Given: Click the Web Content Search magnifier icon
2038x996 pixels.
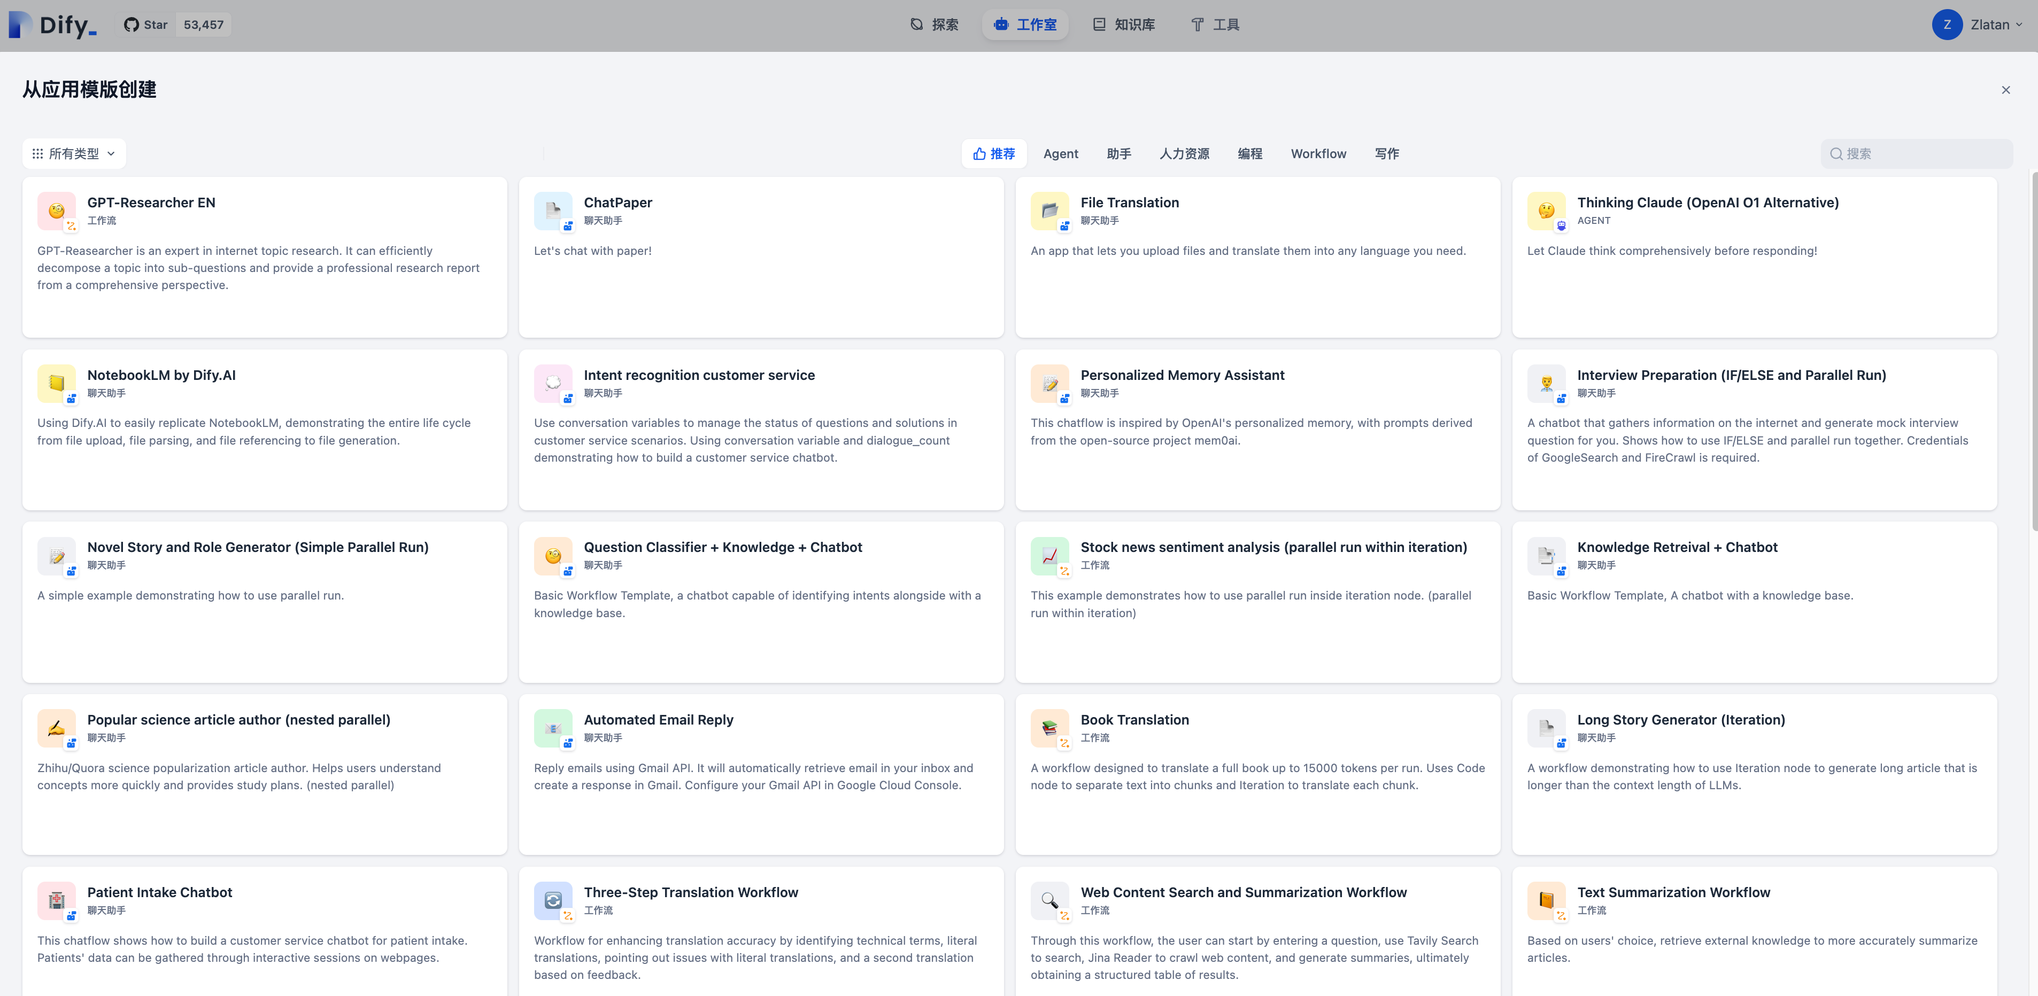Looking at the screenshot, I should pos(1049,900).
